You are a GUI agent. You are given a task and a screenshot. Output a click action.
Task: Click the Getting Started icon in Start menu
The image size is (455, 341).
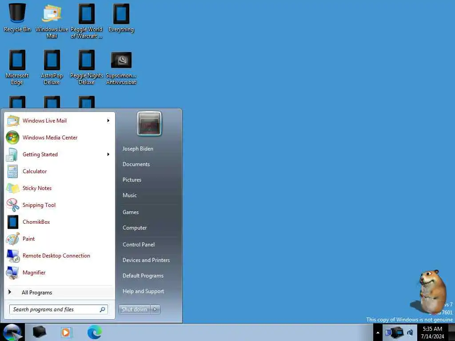(12, 155)
